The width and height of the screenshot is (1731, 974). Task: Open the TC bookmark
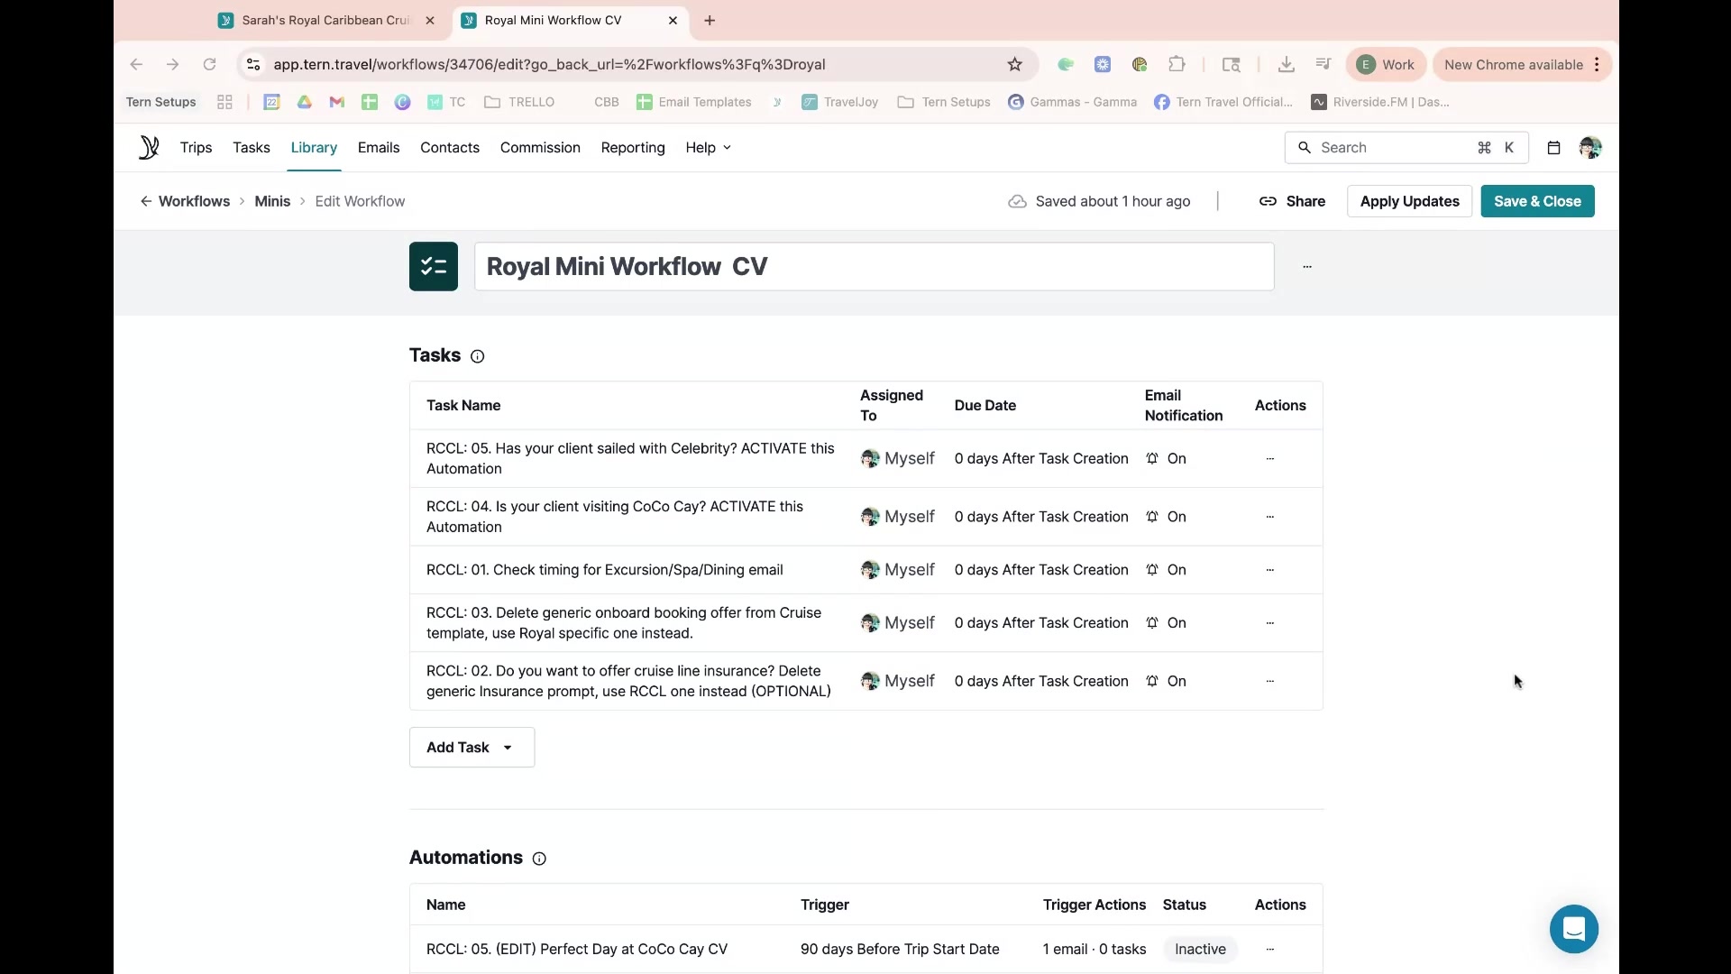[x=446, y=102]
